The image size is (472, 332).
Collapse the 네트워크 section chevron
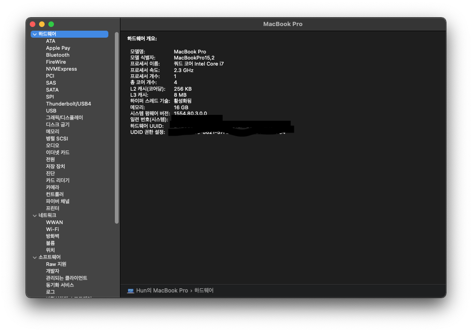point(34,215)
